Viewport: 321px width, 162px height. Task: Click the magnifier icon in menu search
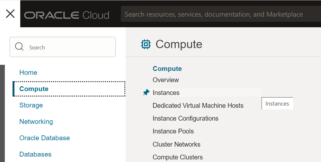[x=19, y=47]
